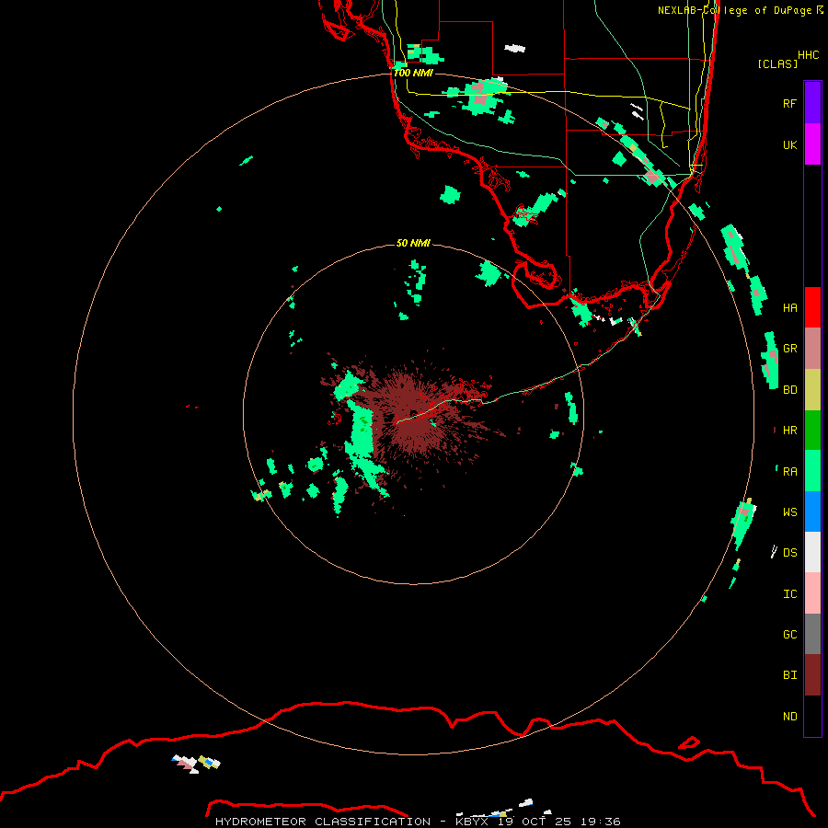Viewport: 828px width, 828px height.
Task: Click the RF legend label
Action: 789,103
